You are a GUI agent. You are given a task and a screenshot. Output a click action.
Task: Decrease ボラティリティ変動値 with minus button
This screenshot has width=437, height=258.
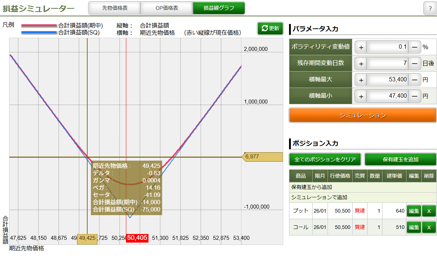click(414, 47)
